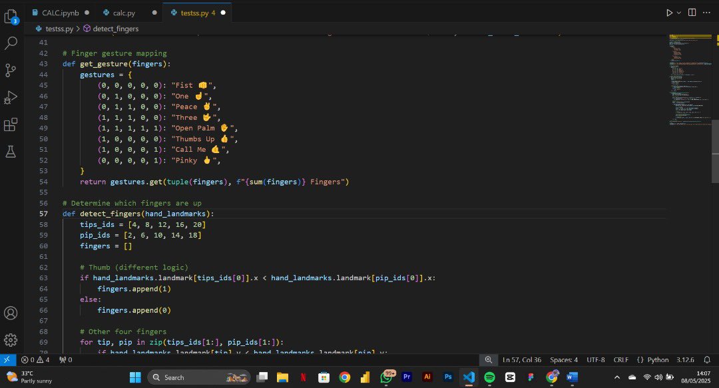
Task: Open the Search view in activity bar
Action: pos(11,43)
